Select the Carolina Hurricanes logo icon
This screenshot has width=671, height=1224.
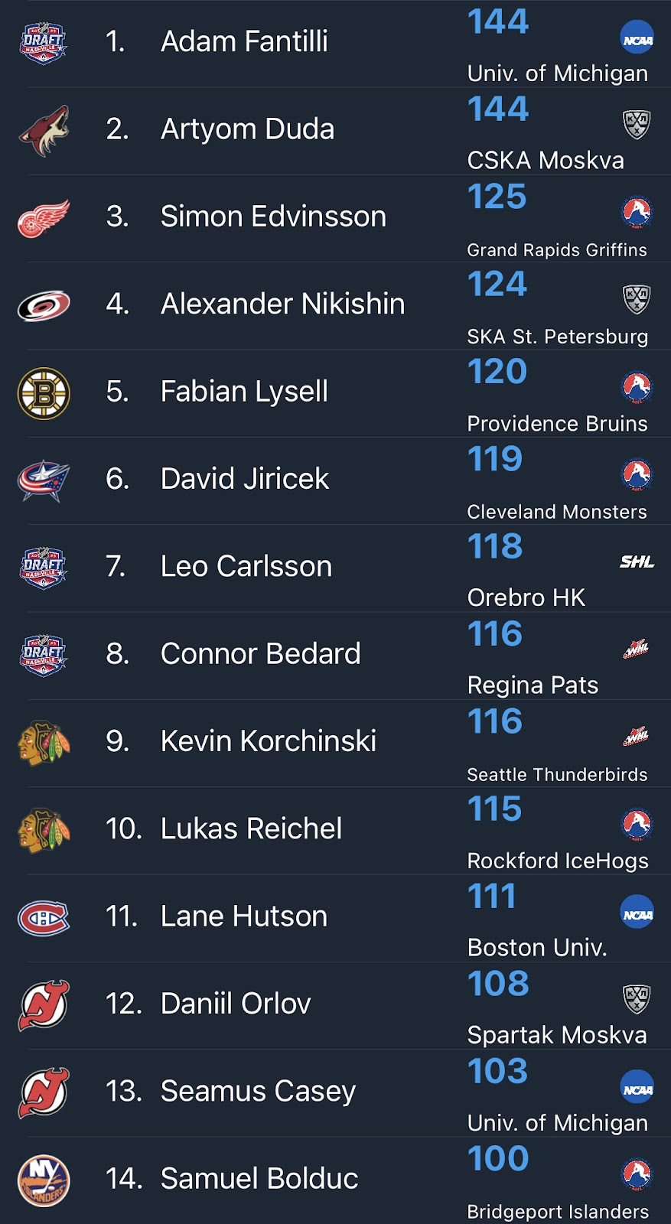click(44, 306)
